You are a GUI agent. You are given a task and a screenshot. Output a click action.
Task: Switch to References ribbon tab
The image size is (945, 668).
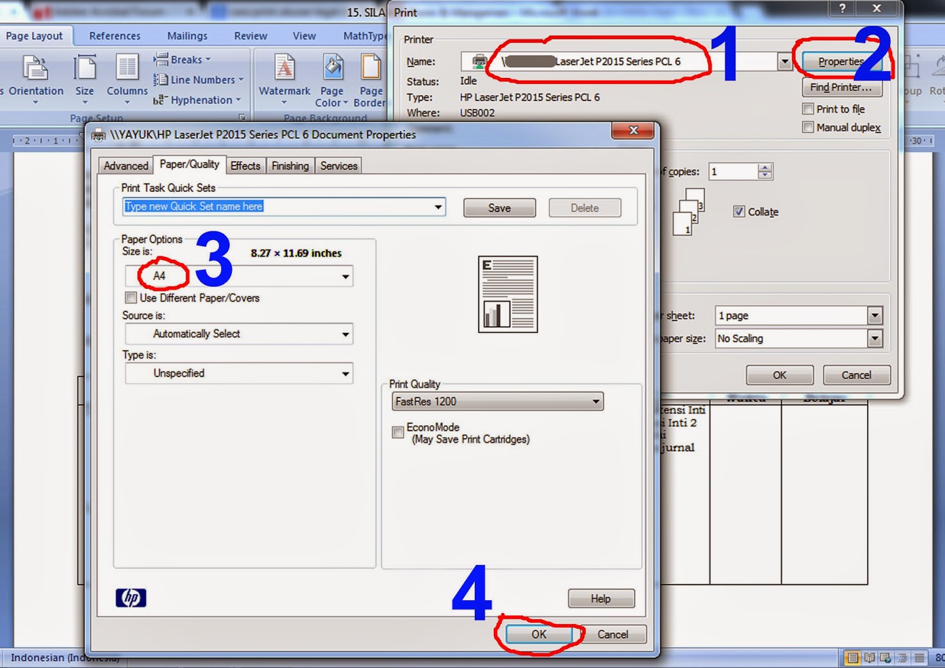[x=115, y=36]
